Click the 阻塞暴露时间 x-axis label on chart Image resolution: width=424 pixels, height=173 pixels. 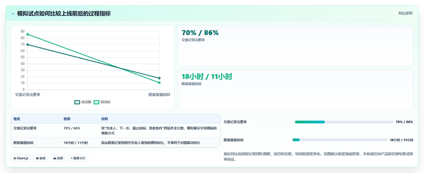click(x=159, y=95)
